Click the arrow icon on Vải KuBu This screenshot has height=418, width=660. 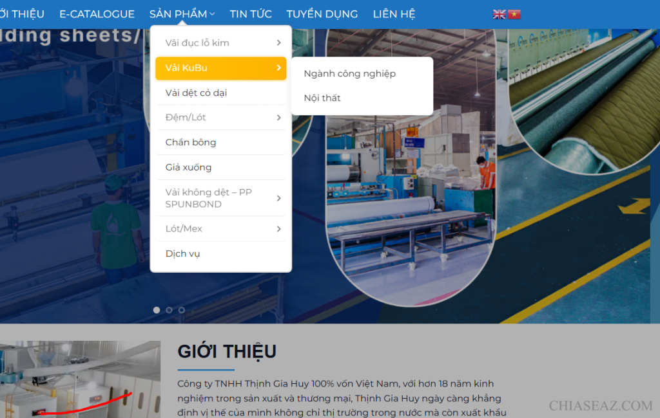click(x=280, y=68)
